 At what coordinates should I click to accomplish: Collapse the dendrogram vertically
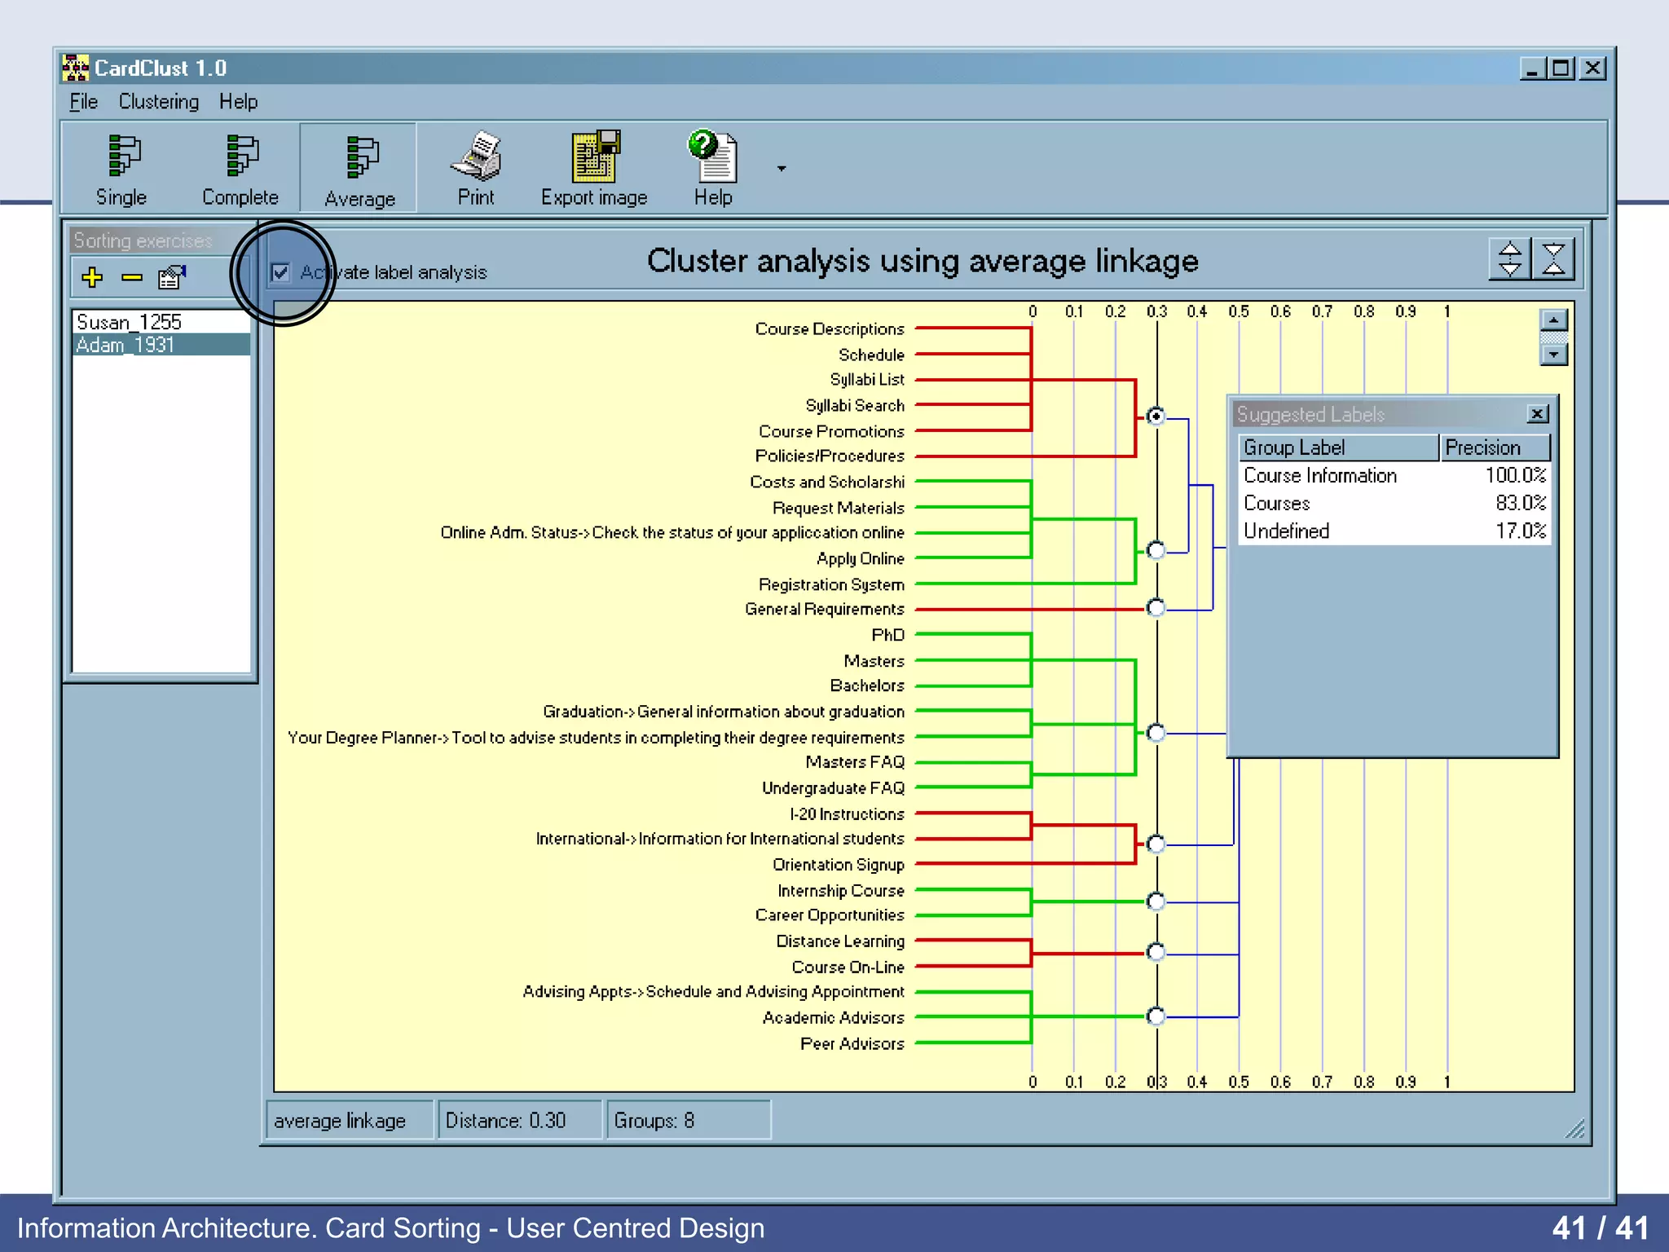point(1553,260)
